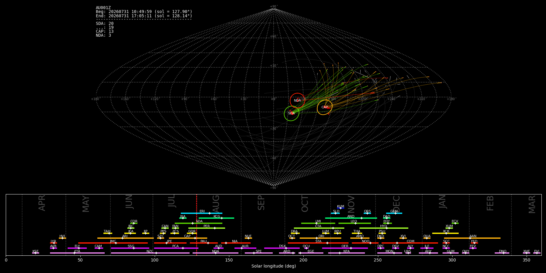Select the ORI shower label

click(x=321, y=236)
